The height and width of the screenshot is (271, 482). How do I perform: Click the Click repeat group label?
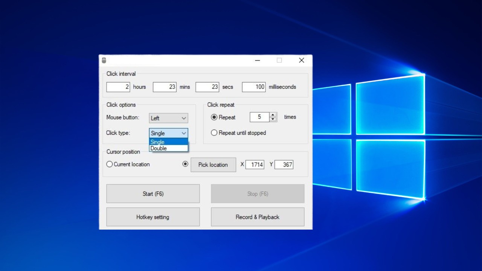pos(221,105)
